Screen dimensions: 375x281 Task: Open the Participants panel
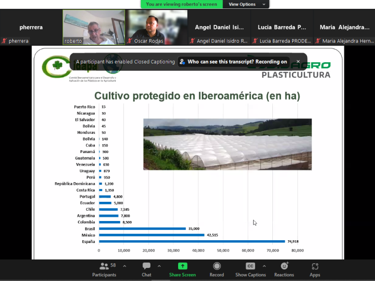pos(104,269)
